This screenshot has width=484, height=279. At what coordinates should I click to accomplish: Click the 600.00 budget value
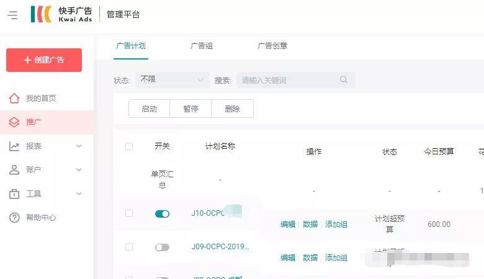point(439,224)
